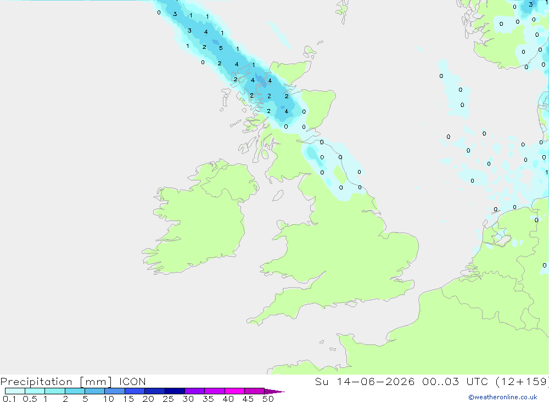
Task: Click the '50' legend scale label
Action: pyautogui.click(x=268, y=399)
